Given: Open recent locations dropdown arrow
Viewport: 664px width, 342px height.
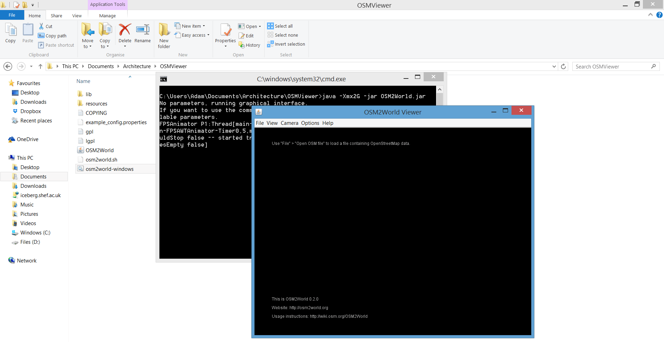Looking at the screenshot, I should pos(31,66).
